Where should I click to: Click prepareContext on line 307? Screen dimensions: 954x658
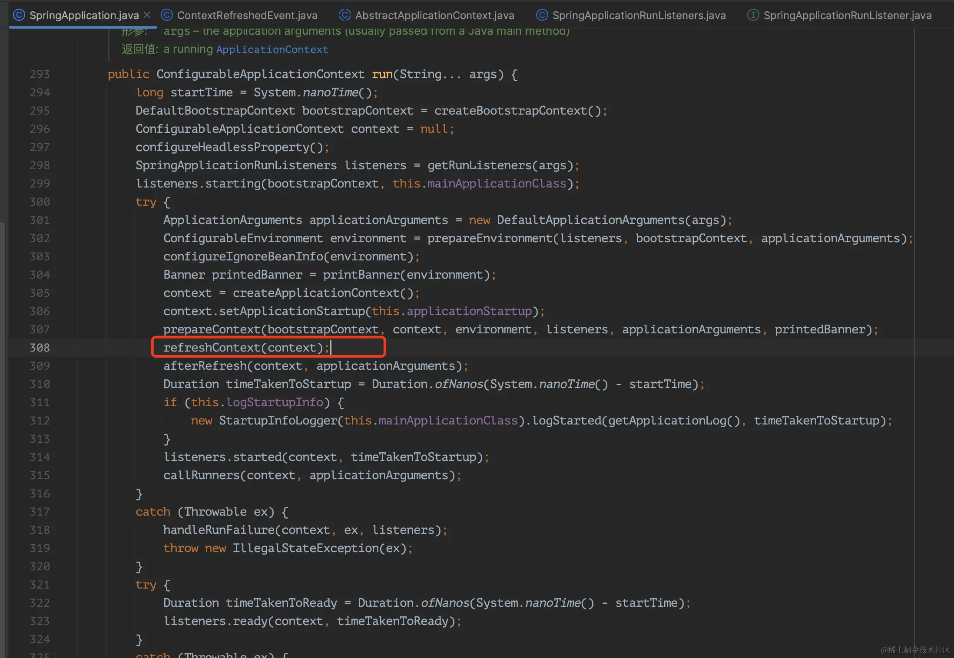tap(212, 329)
